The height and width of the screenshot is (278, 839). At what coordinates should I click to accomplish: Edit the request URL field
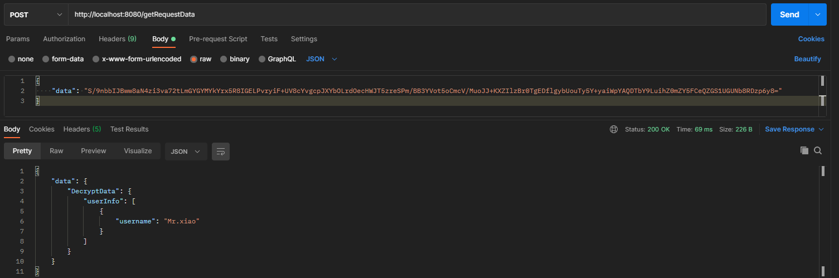pos(417,14)
